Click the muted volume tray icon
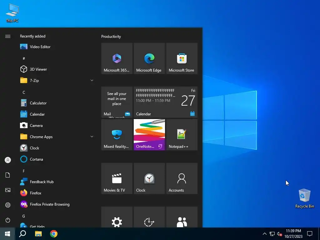This screenshot has width=320, height=240. tap(279, 234)
